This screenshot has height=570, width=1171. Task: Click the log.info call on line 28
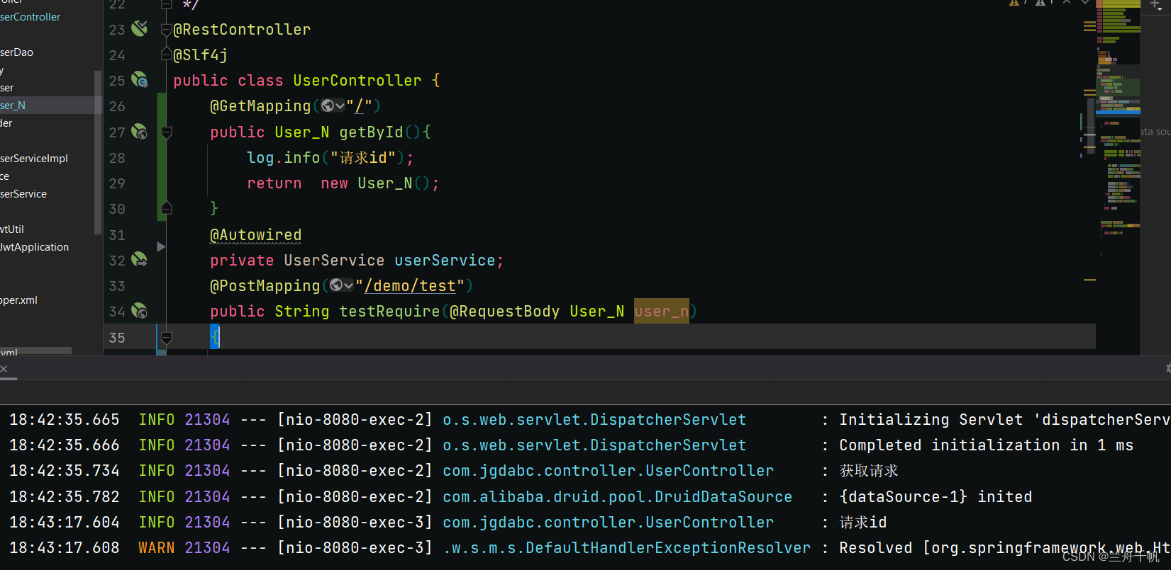click(x=283, y=158)
